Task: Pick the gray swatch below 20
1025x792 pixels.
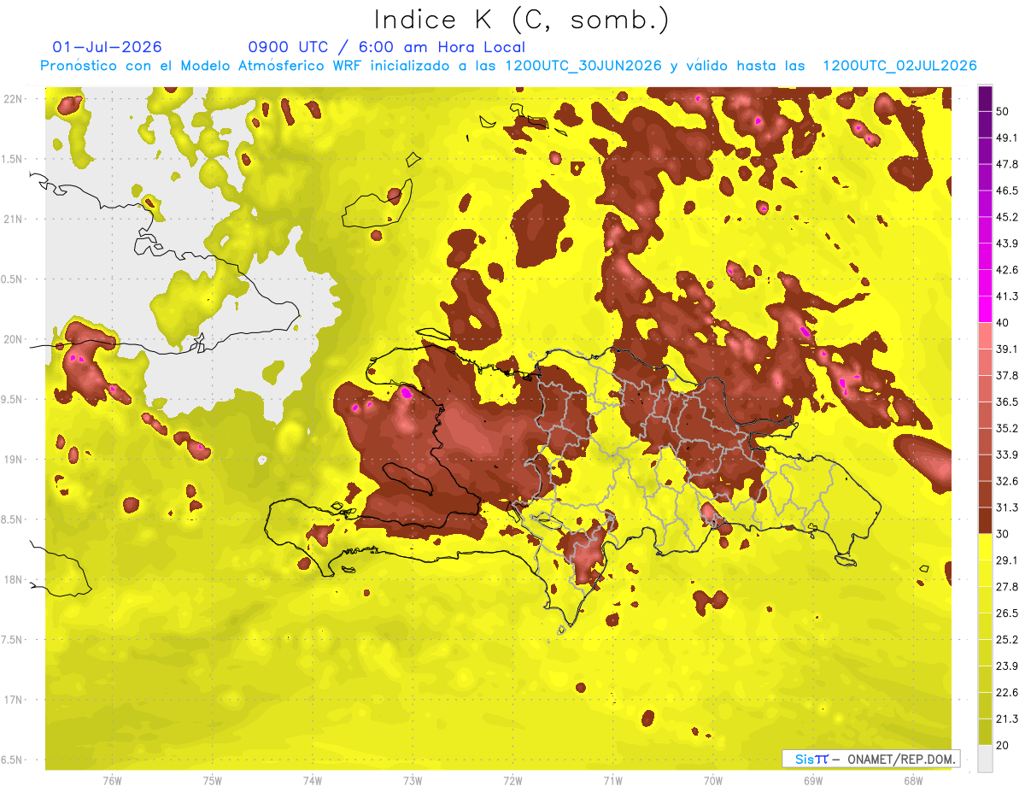Action: (x=985, y=759)
